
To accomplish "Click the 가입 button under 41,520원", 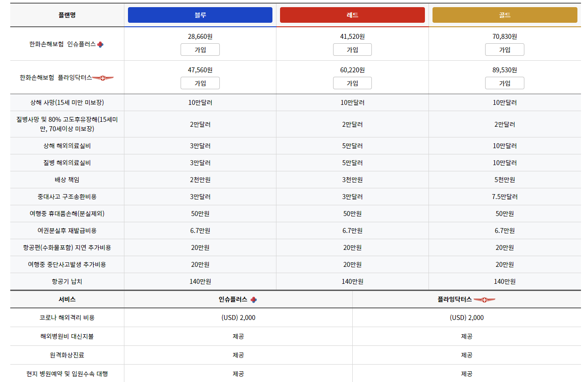I will click(352, 50).
